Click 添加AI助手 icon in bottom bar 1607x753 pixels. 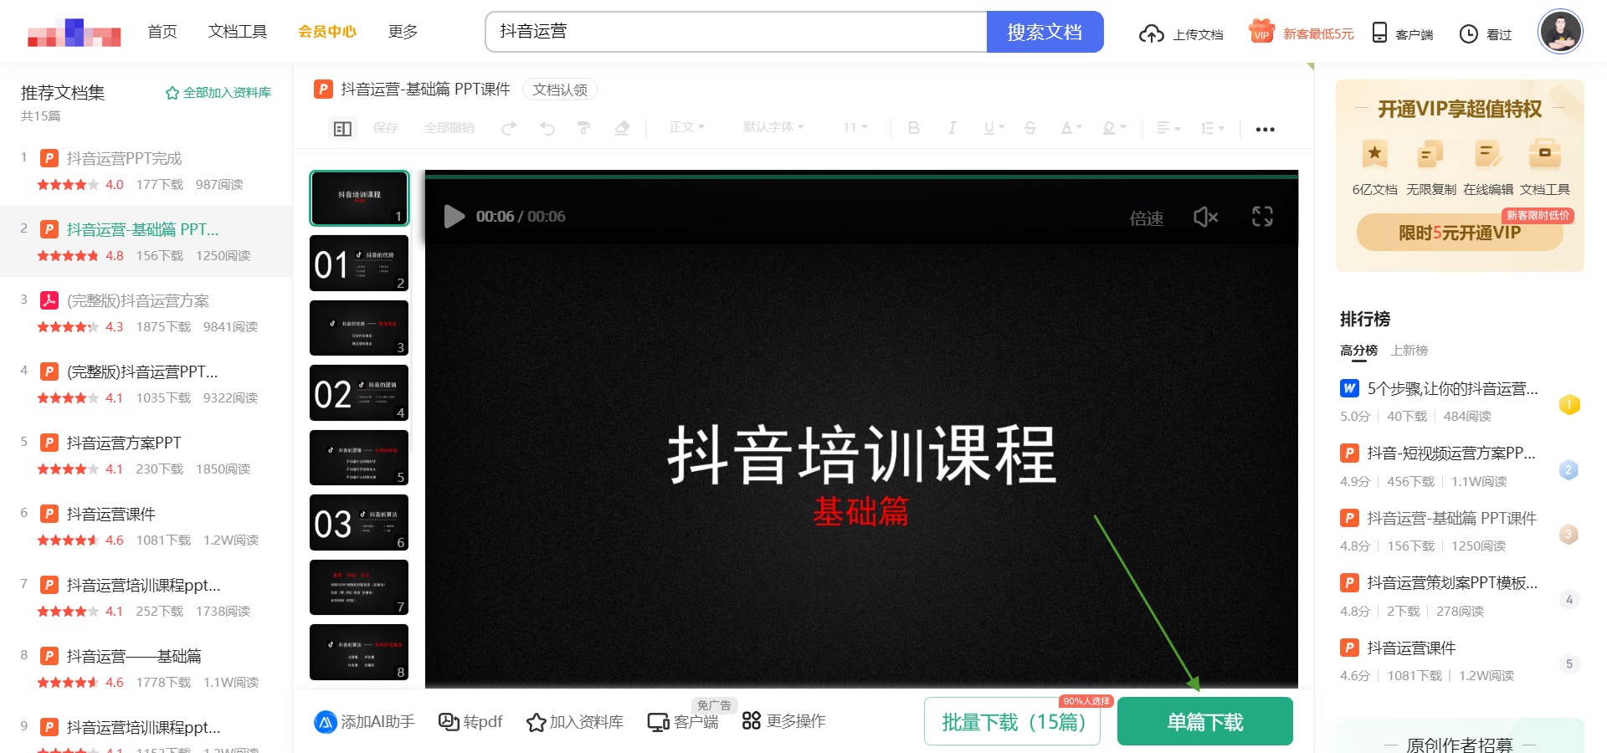[326, 721]
